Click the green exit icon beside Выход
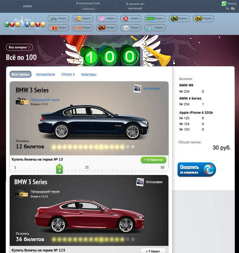This screenshot has height=253, width=239. [x=224, y=4]
